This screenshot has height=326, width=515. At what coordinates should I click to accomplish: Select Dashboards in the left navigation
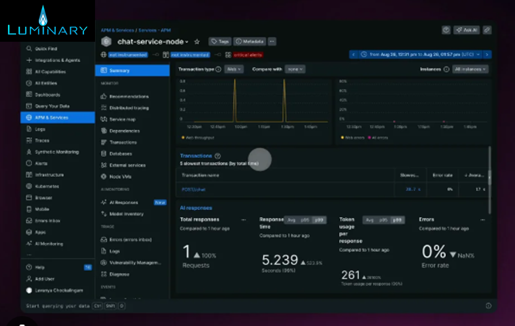(x=47, y=95)
